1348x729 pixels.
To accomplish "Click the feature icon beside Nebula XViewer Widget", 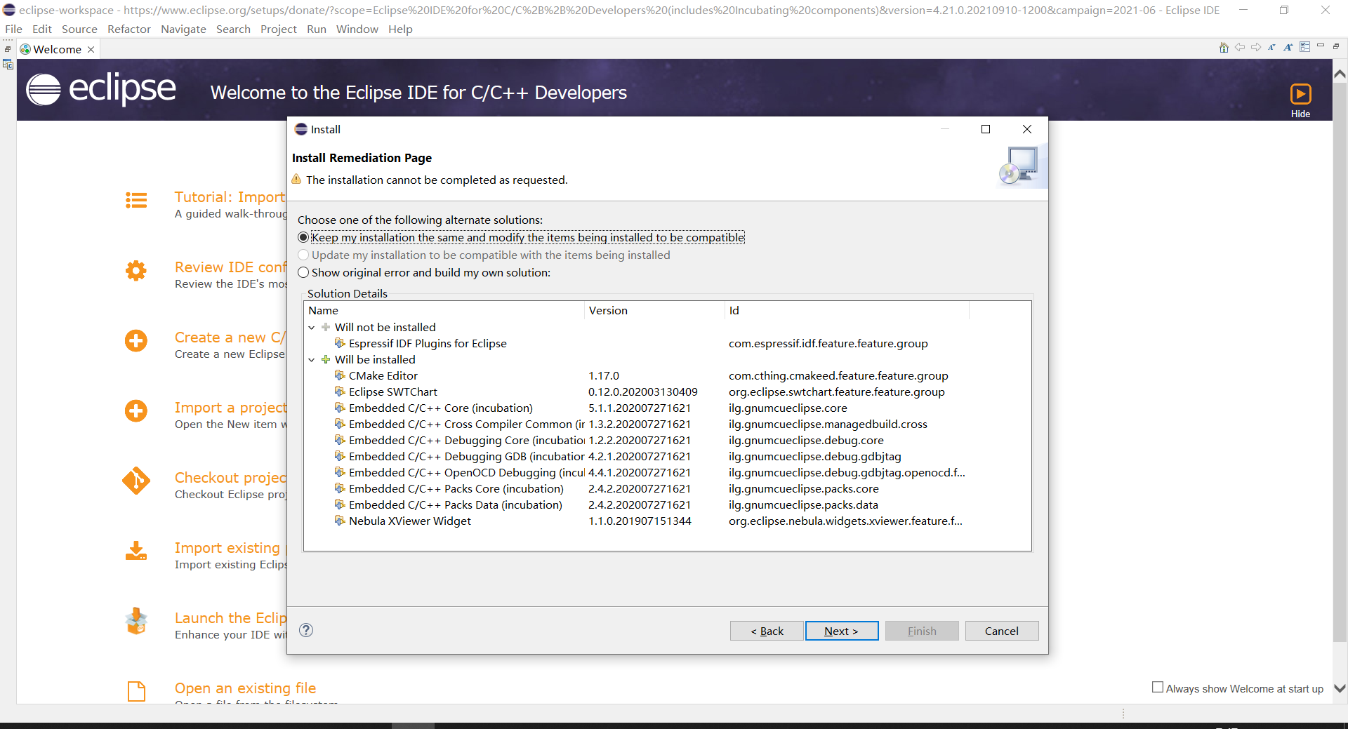I will tap(340, 521).
